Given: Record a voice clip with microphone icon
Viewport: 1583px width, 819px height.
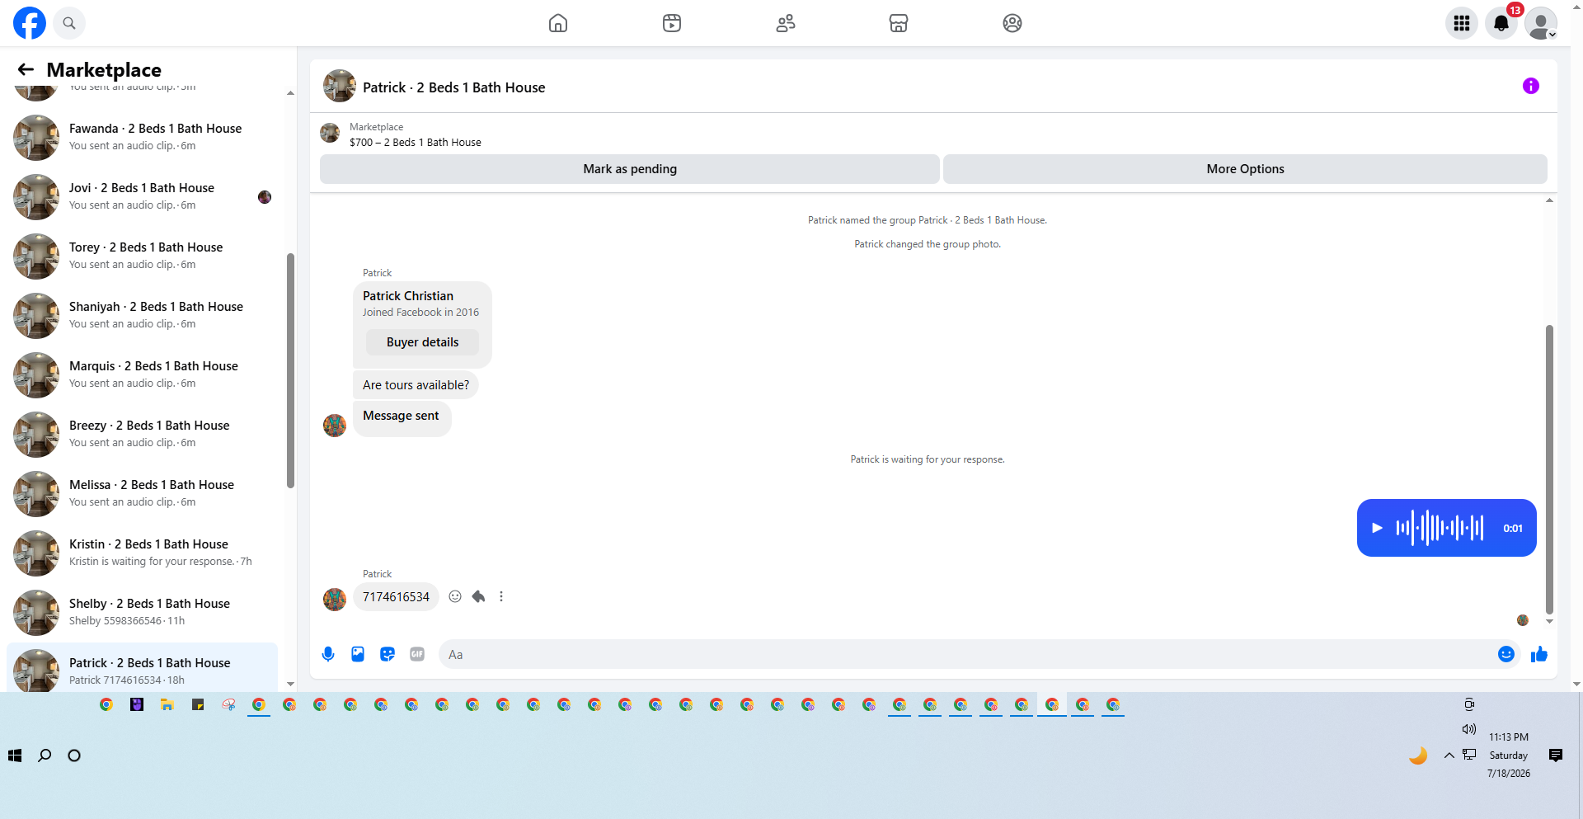Looking at the screenshot, I should [x=328, y=654].
